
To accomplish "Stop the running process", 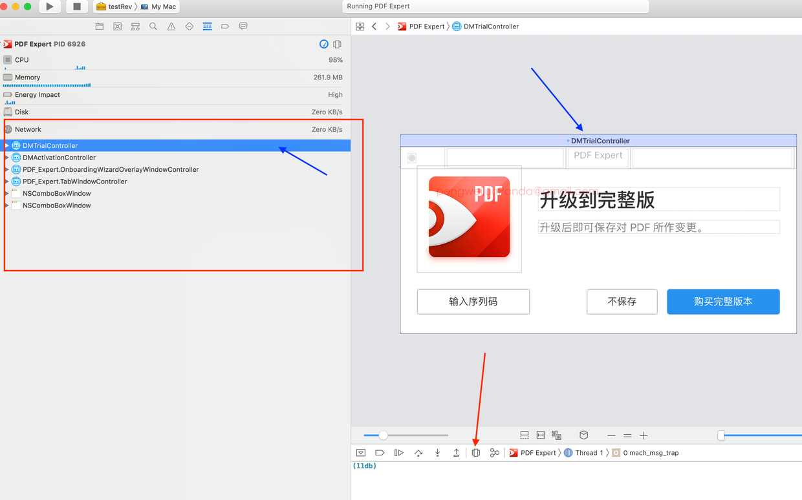I will pos(77,6).
